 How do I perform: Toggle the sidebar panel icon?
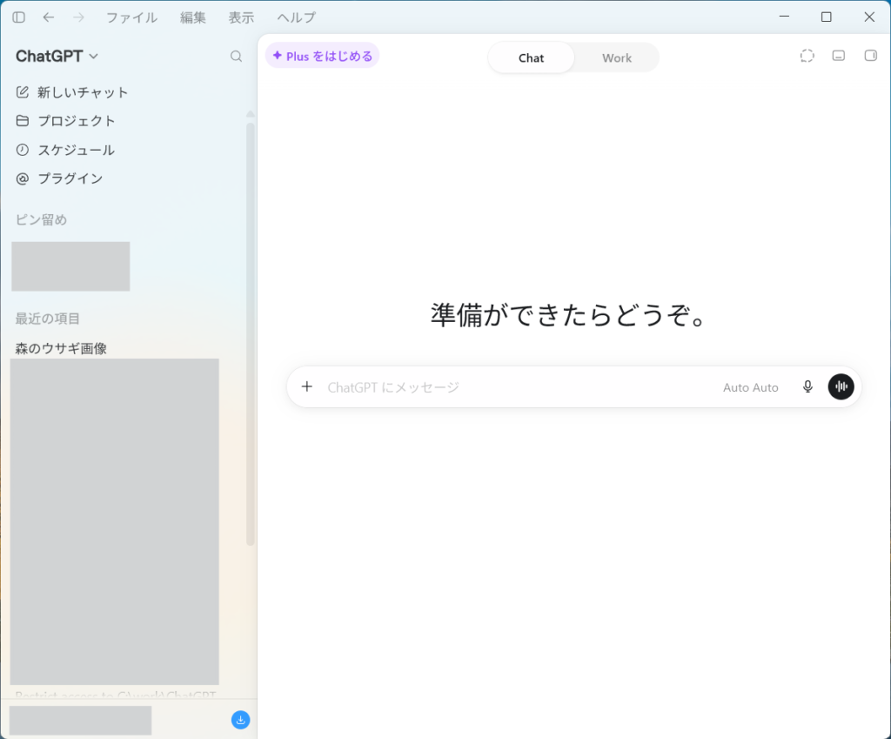click(19, 17)
